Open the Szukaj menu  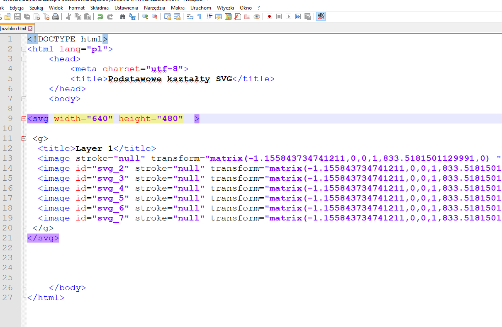click(x=37, y=7)
